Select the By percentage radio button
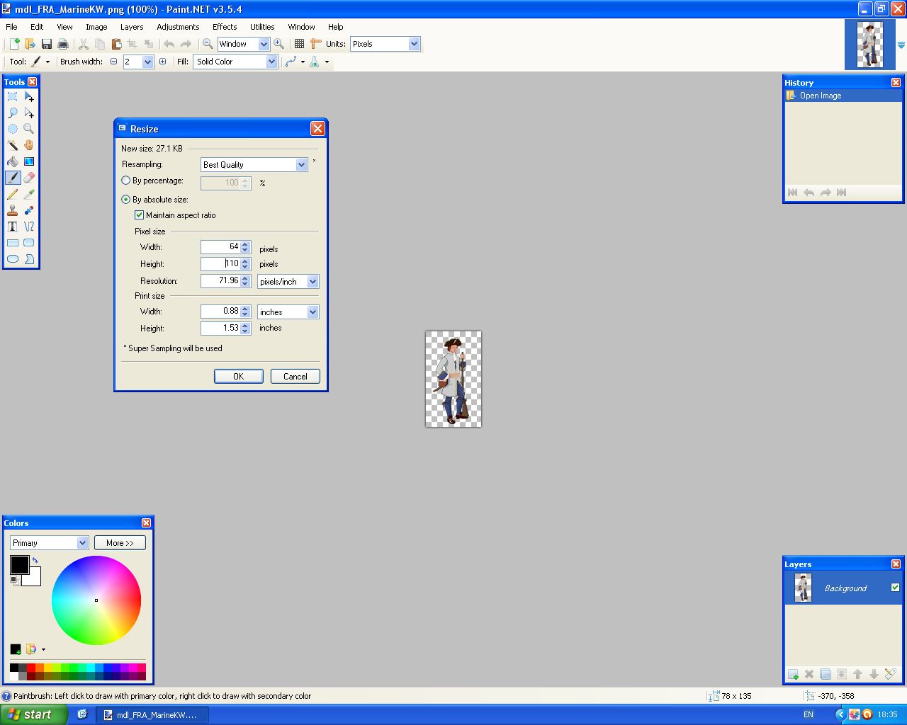 (126, 181)
